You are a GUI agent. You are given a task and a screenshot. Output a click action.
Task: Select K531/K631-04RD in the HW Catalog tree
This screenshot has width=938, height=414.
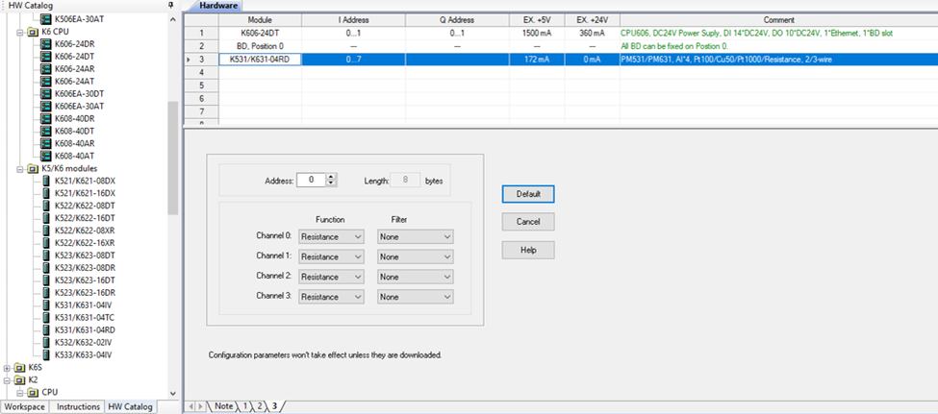85,330
